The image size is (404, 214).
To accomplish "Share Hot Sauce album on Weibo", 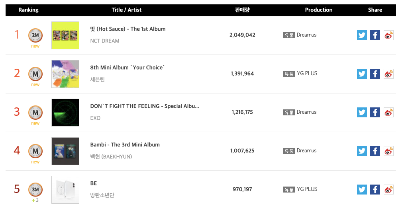I will click(x=388, y=35).
